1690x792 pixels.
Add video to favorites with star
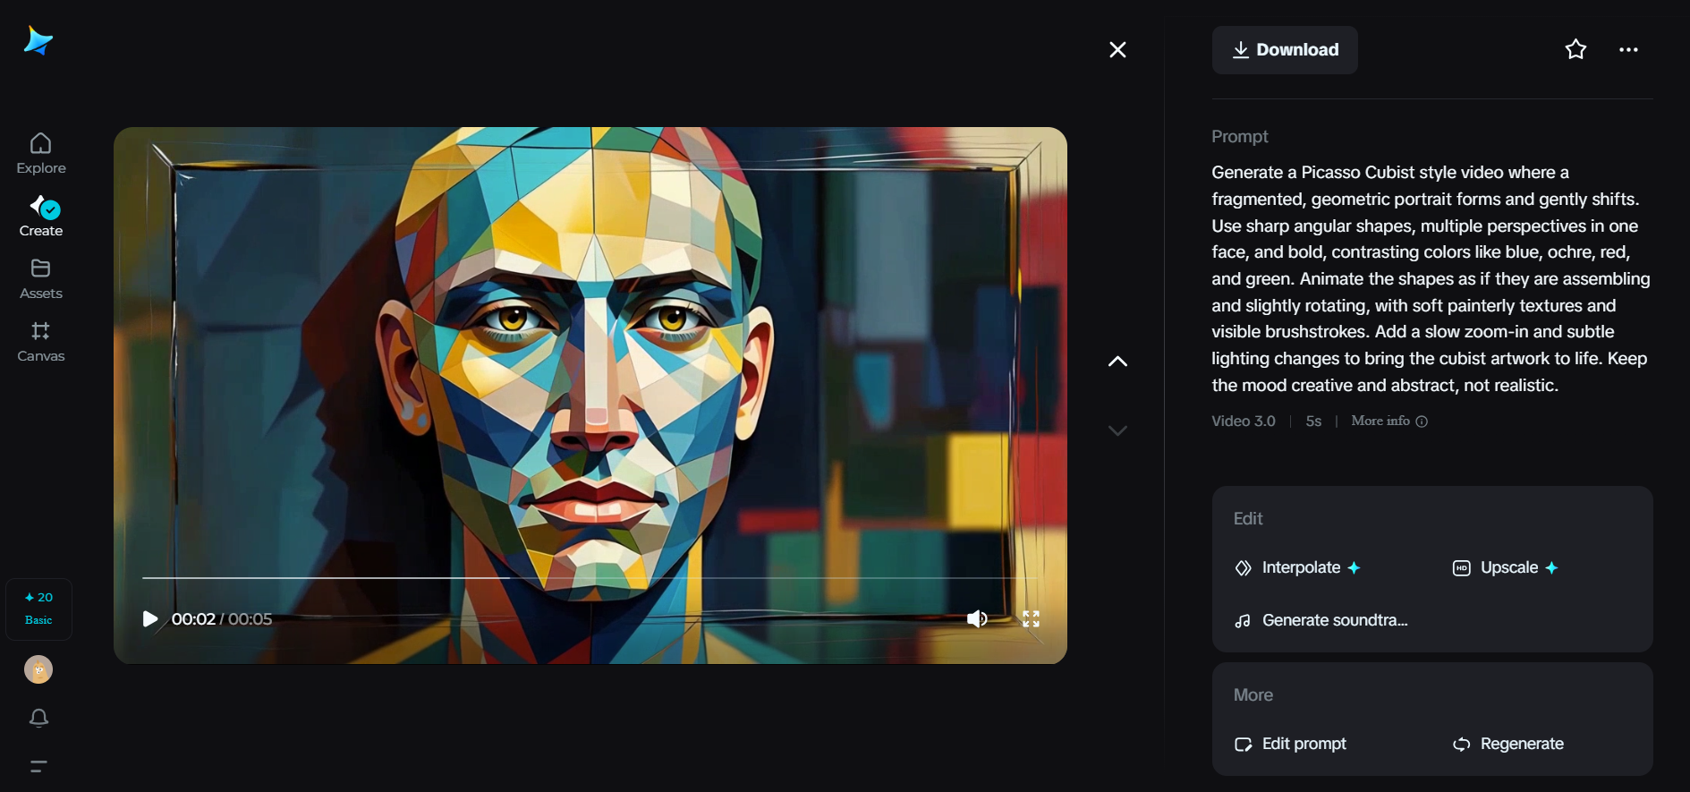pyautogui.click(x=1575, y=49)
